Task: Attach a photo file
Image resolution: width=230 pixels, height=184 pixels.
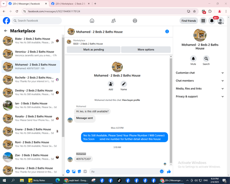Action: [x=74, y=172]
